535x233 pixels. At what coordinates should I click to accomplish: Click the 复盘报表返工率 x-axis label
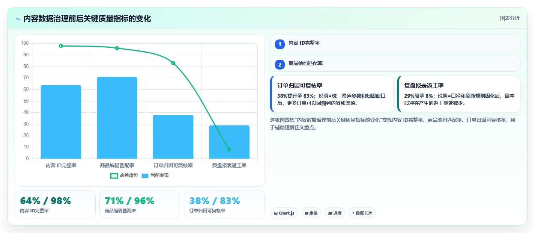pyautogui.click(x=229, y=165)
